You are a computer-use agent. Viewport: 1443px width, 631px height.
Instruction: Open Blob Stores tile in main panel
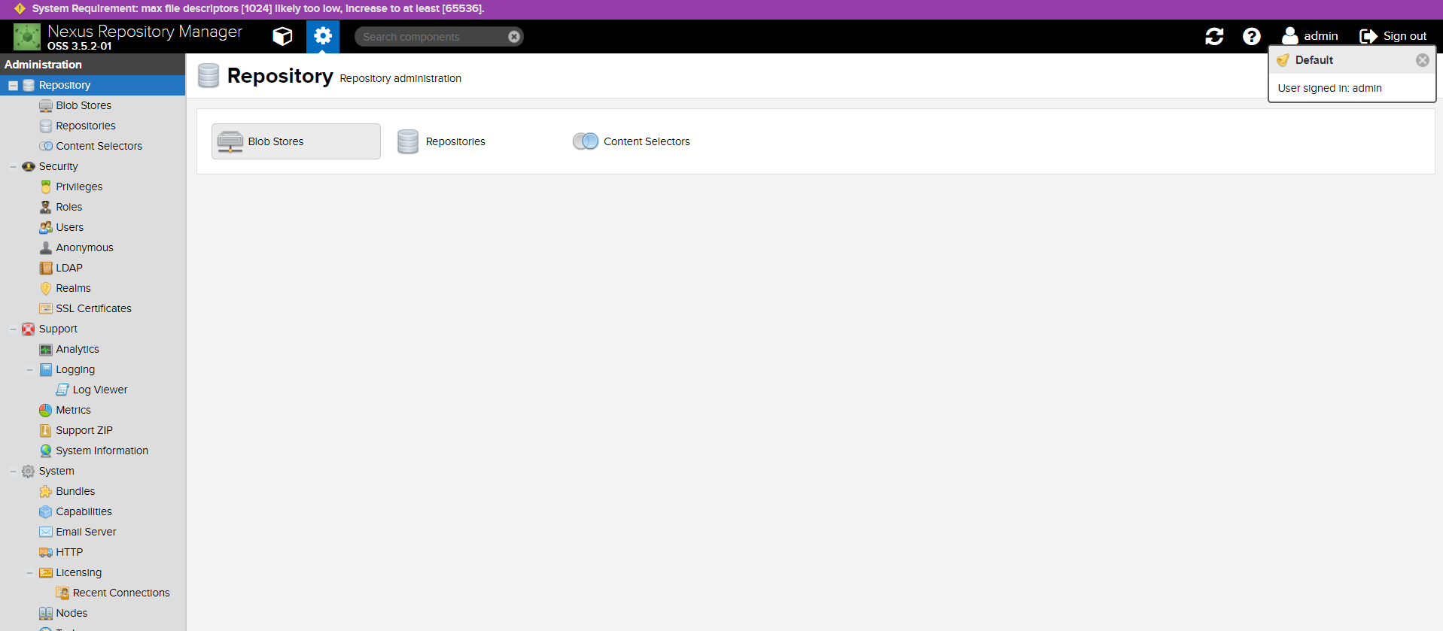point(296,141)
